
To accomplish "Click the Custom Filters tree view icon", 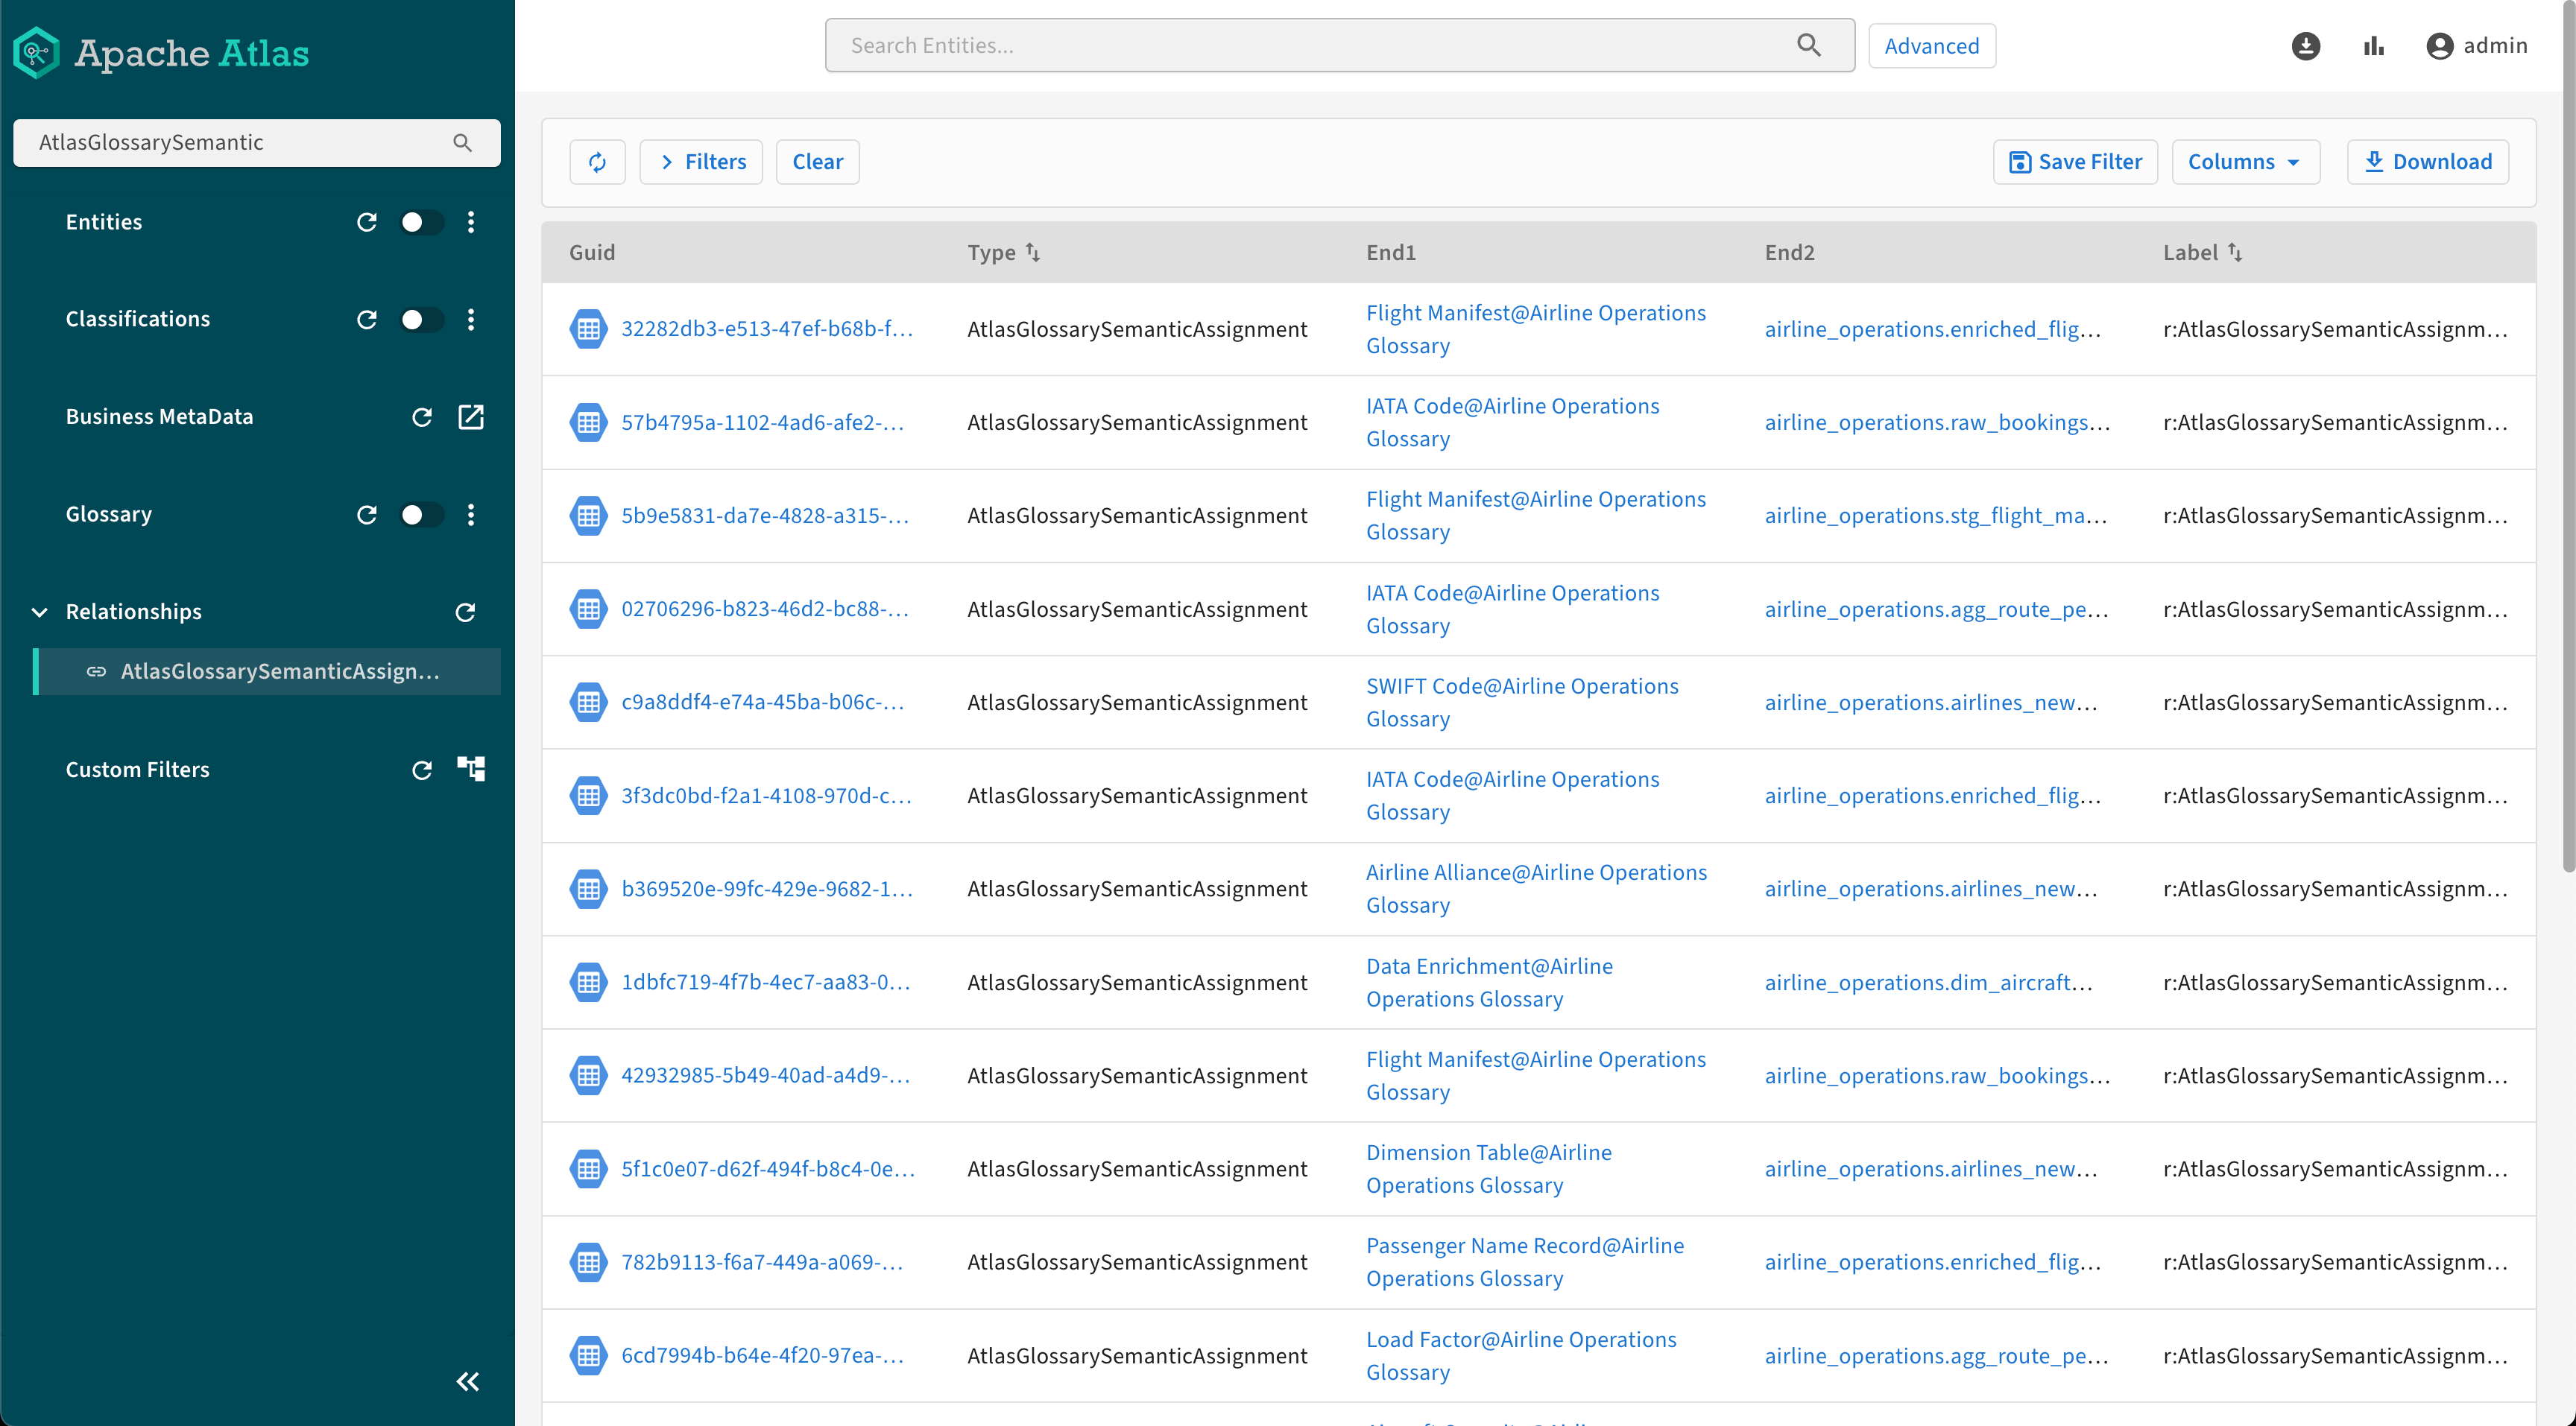I will point(471,768).
